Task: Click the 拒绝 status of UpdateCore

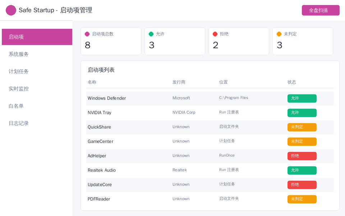Action: (x=302, y=185)
